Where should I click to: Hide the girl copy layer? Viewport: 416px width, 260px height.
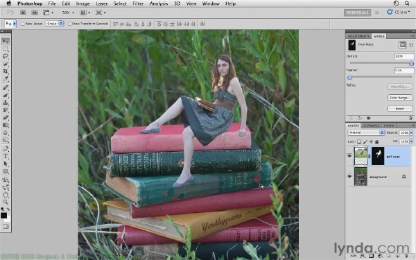349,156
